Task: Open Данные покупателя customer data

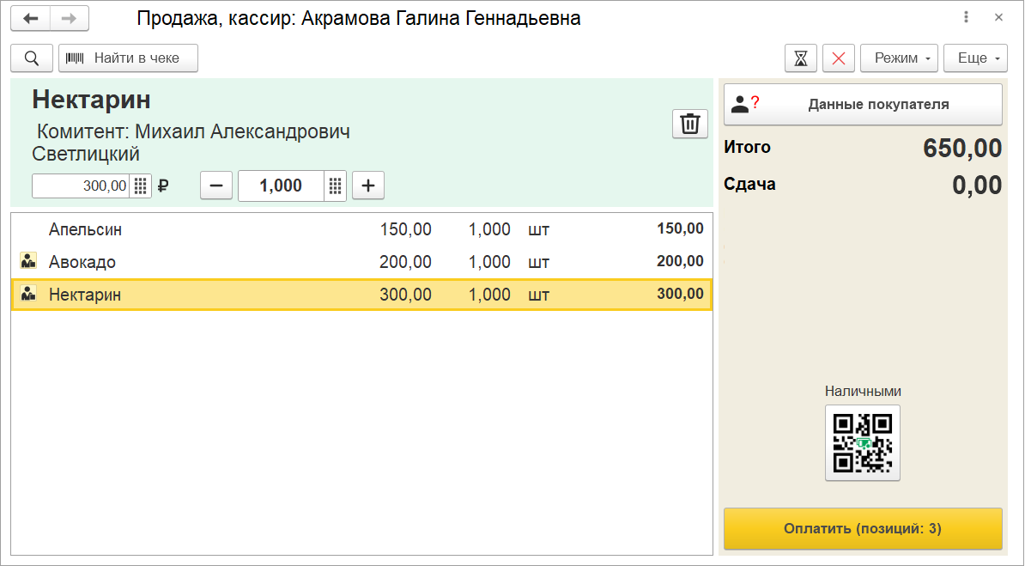Action: tap(863, 104)
